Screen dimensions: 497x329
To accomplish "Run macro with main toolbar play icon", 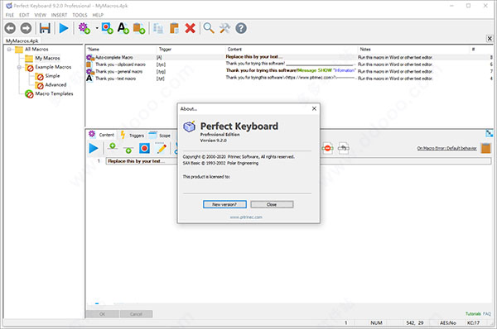I will click(x=64, y=28).
